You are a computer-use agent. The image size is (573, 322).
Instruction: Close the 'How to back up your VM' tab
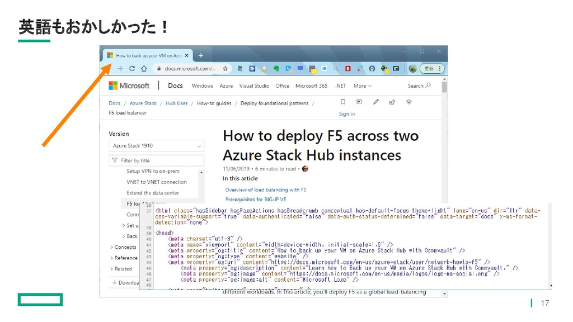point(187,55)
